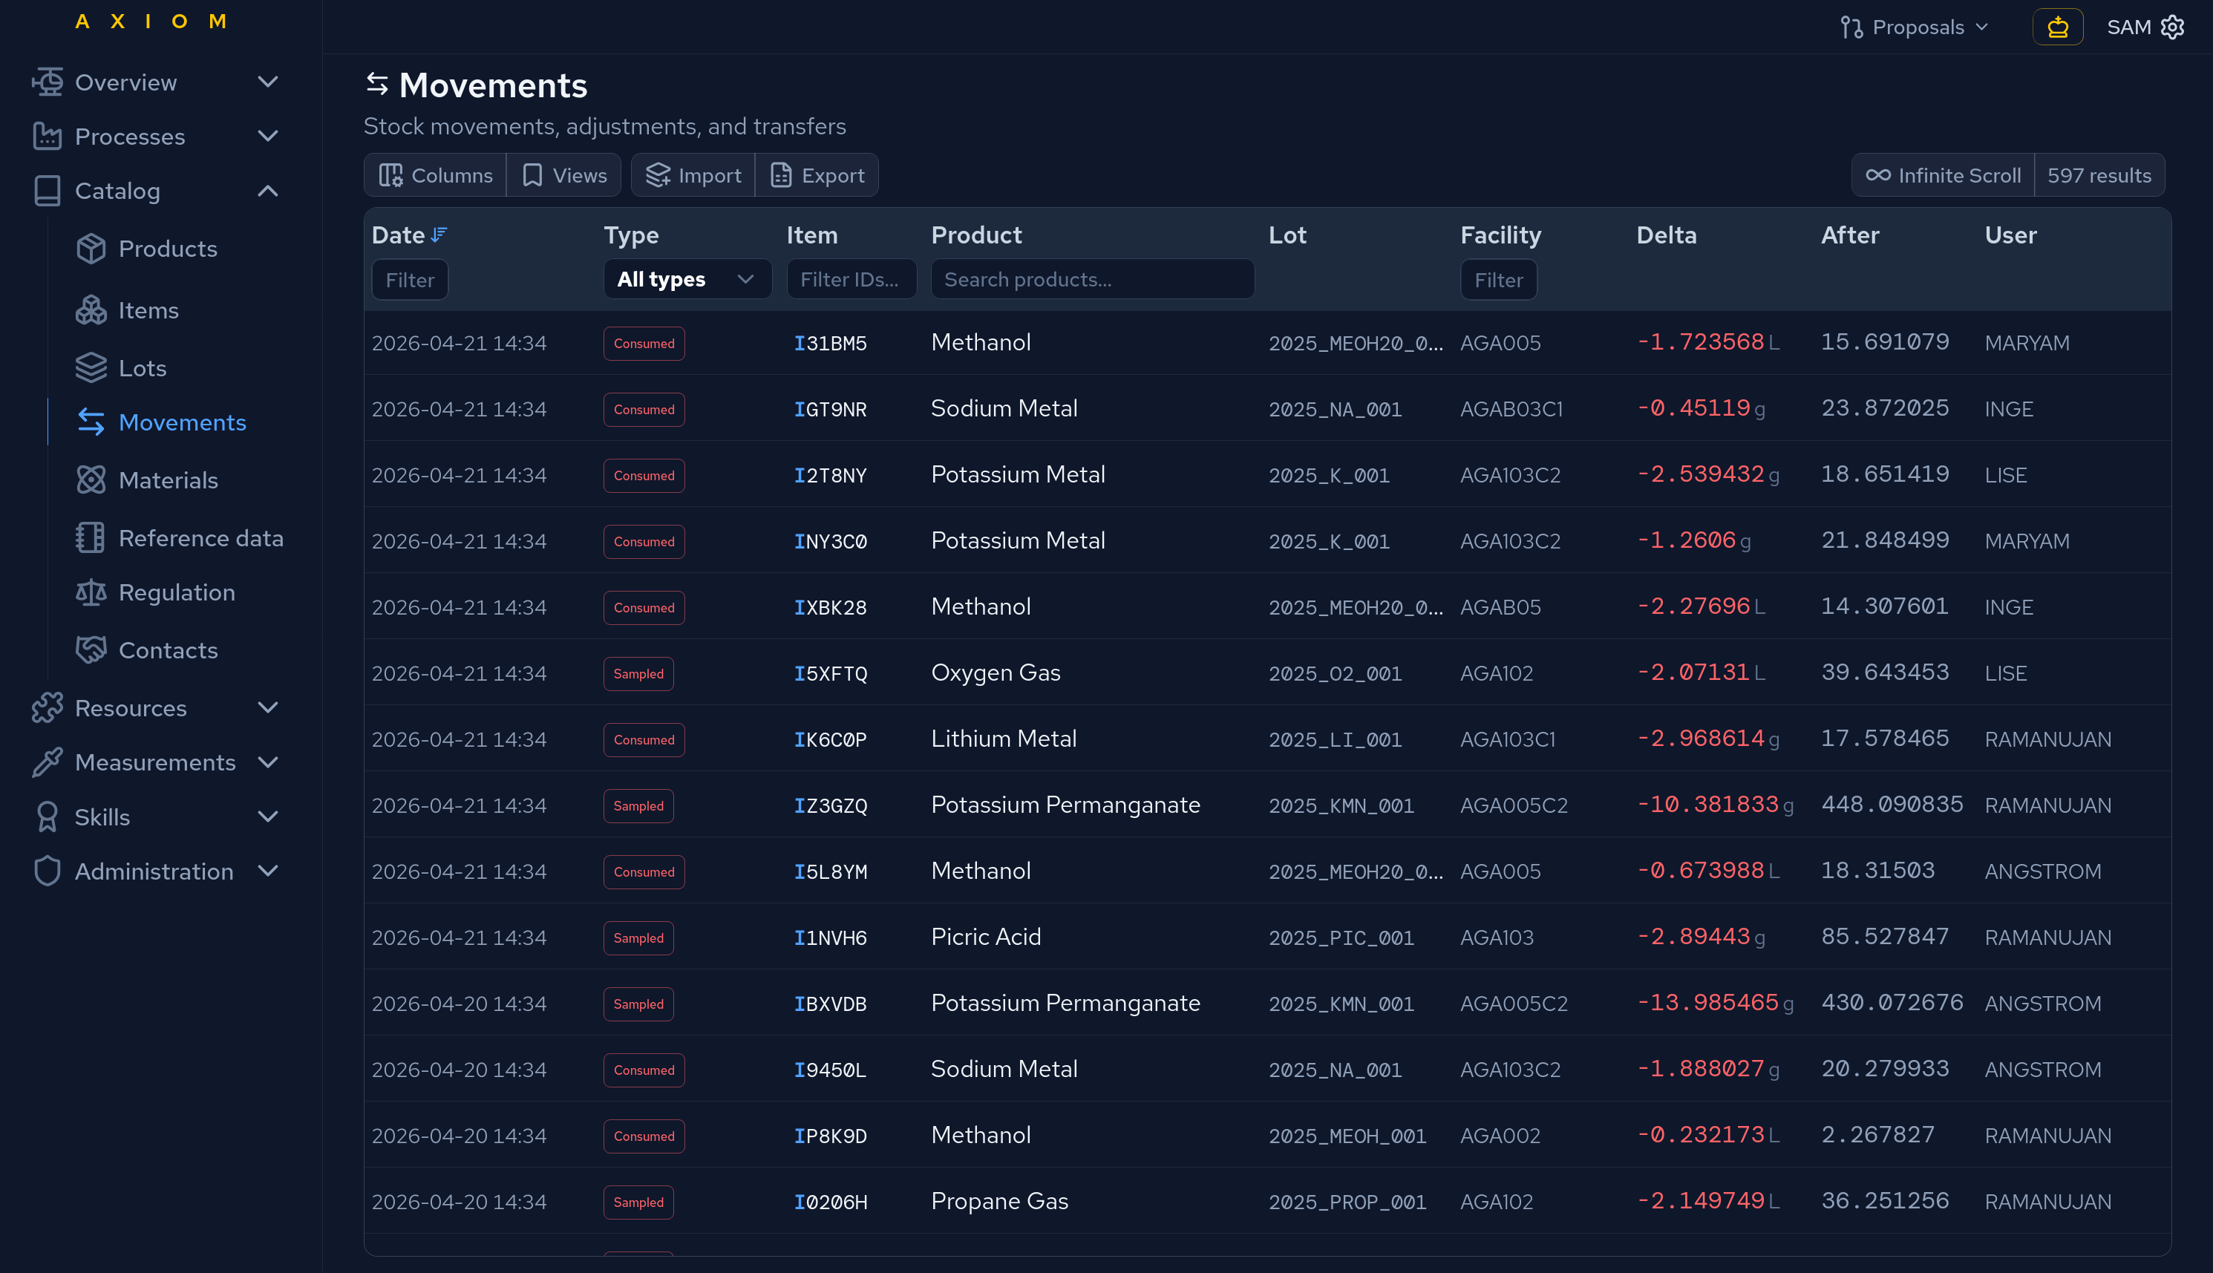Click the Facility Filter button
This screenshot has height=1273, width=2213.
[1498, 280]
